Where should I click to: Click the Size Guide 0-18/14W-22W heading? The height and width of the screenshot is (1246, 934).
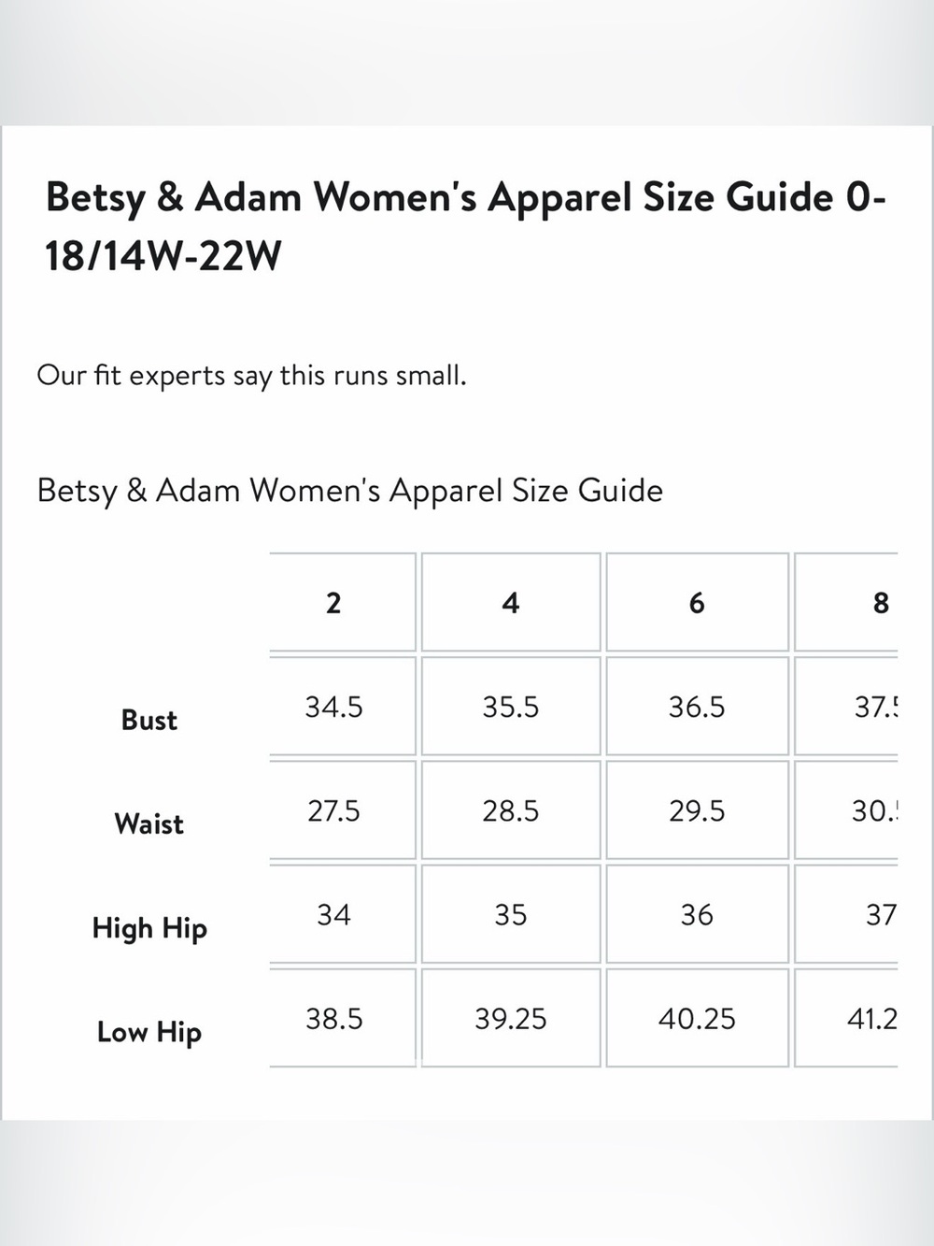tap(465, 225)
